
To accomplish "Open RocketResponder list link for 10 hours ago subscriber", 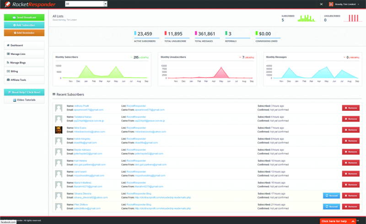I will 136,161.
